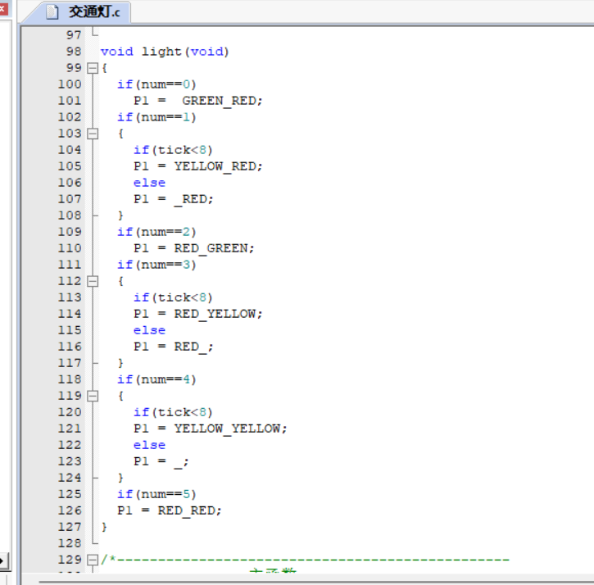
Task: Click 'P1 = RED_RED;' on line 126
Action: (169, 510)
